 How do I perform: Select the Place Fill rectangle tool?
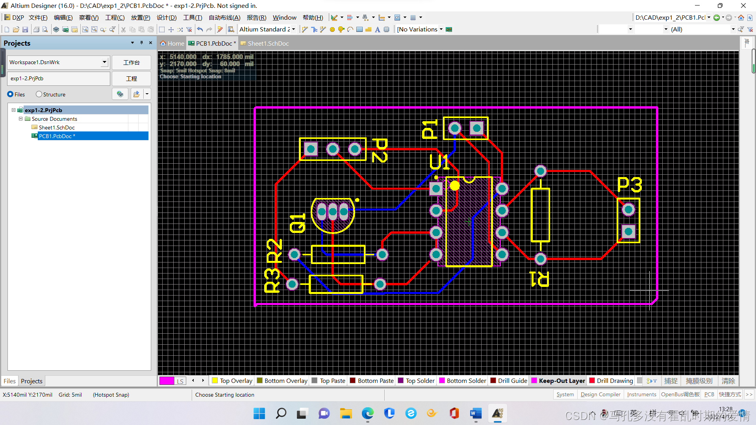click(359, 30)
